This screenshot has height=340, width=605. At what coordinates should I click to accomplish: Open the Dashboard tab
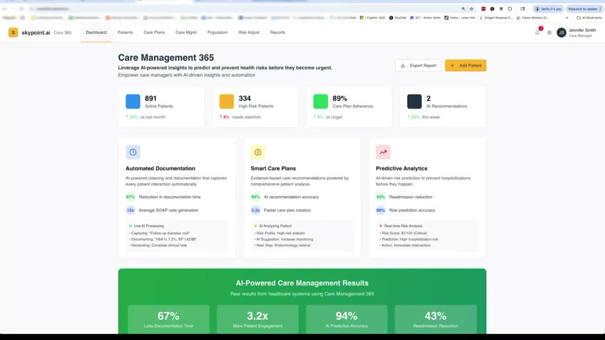click(x=96, y=33)
